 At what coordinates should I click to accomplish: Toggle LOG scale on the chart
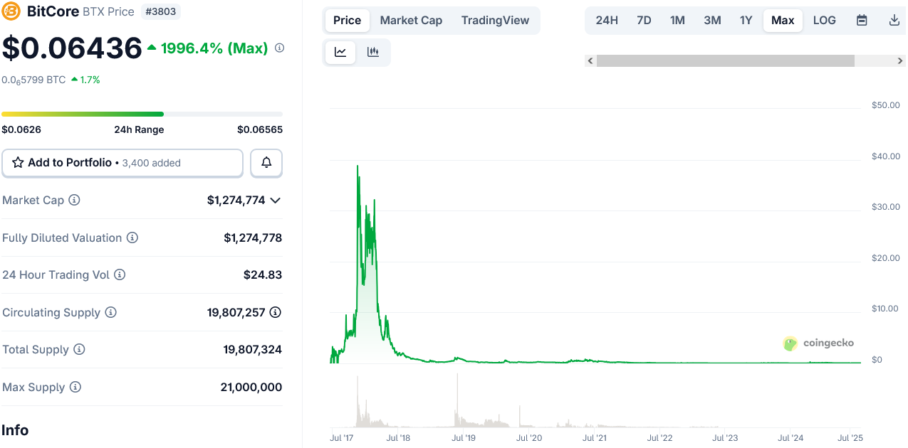tap(824, 21)
